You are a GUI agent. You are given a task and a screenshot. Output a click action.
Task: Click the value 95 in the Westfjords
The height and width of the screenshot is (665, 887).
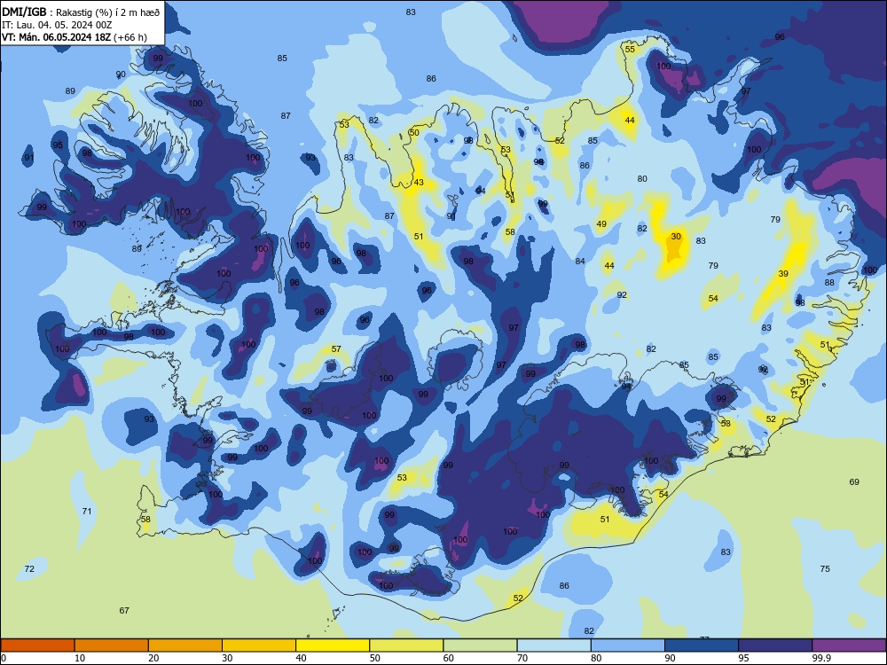click(58, 145)
